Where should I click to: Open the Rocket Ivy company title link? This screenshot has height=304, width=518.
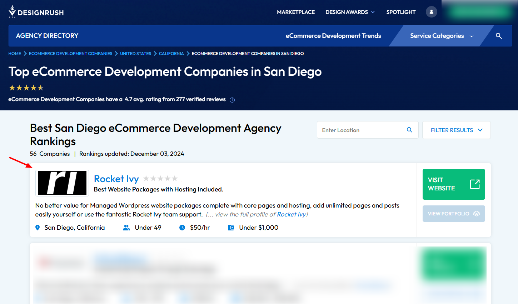click(x=116, y=179)
